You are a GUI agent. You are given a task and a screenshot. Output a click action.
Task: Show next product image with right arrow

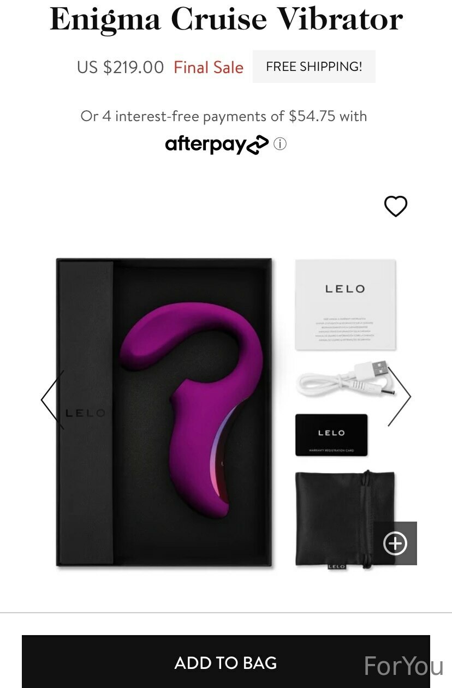[399, 397]
